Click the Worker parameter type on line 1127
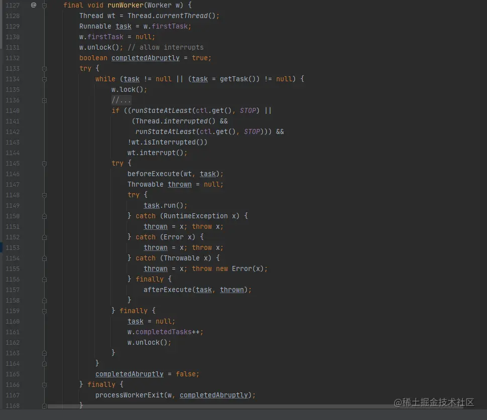 (x=159, y=6)
